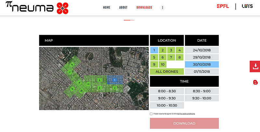Open the terms and conditions link

point(186,114)
